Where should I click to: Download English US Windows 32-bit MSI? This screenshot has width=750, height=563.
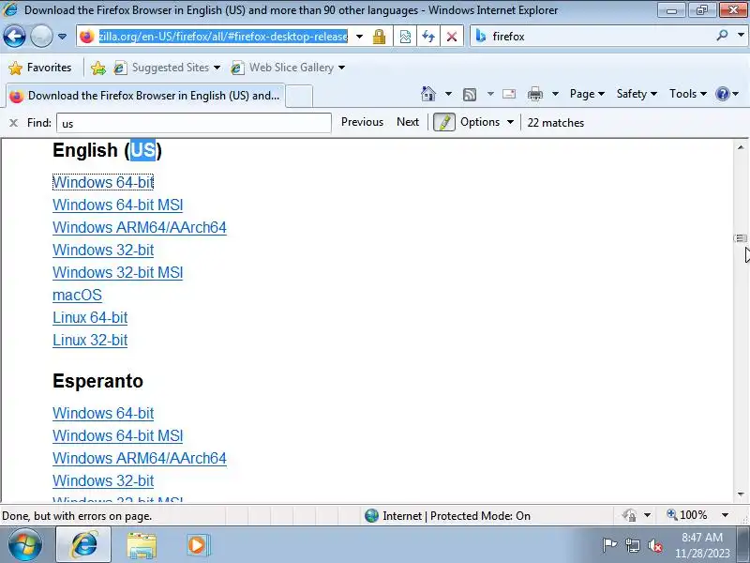[x=118, y=272]
